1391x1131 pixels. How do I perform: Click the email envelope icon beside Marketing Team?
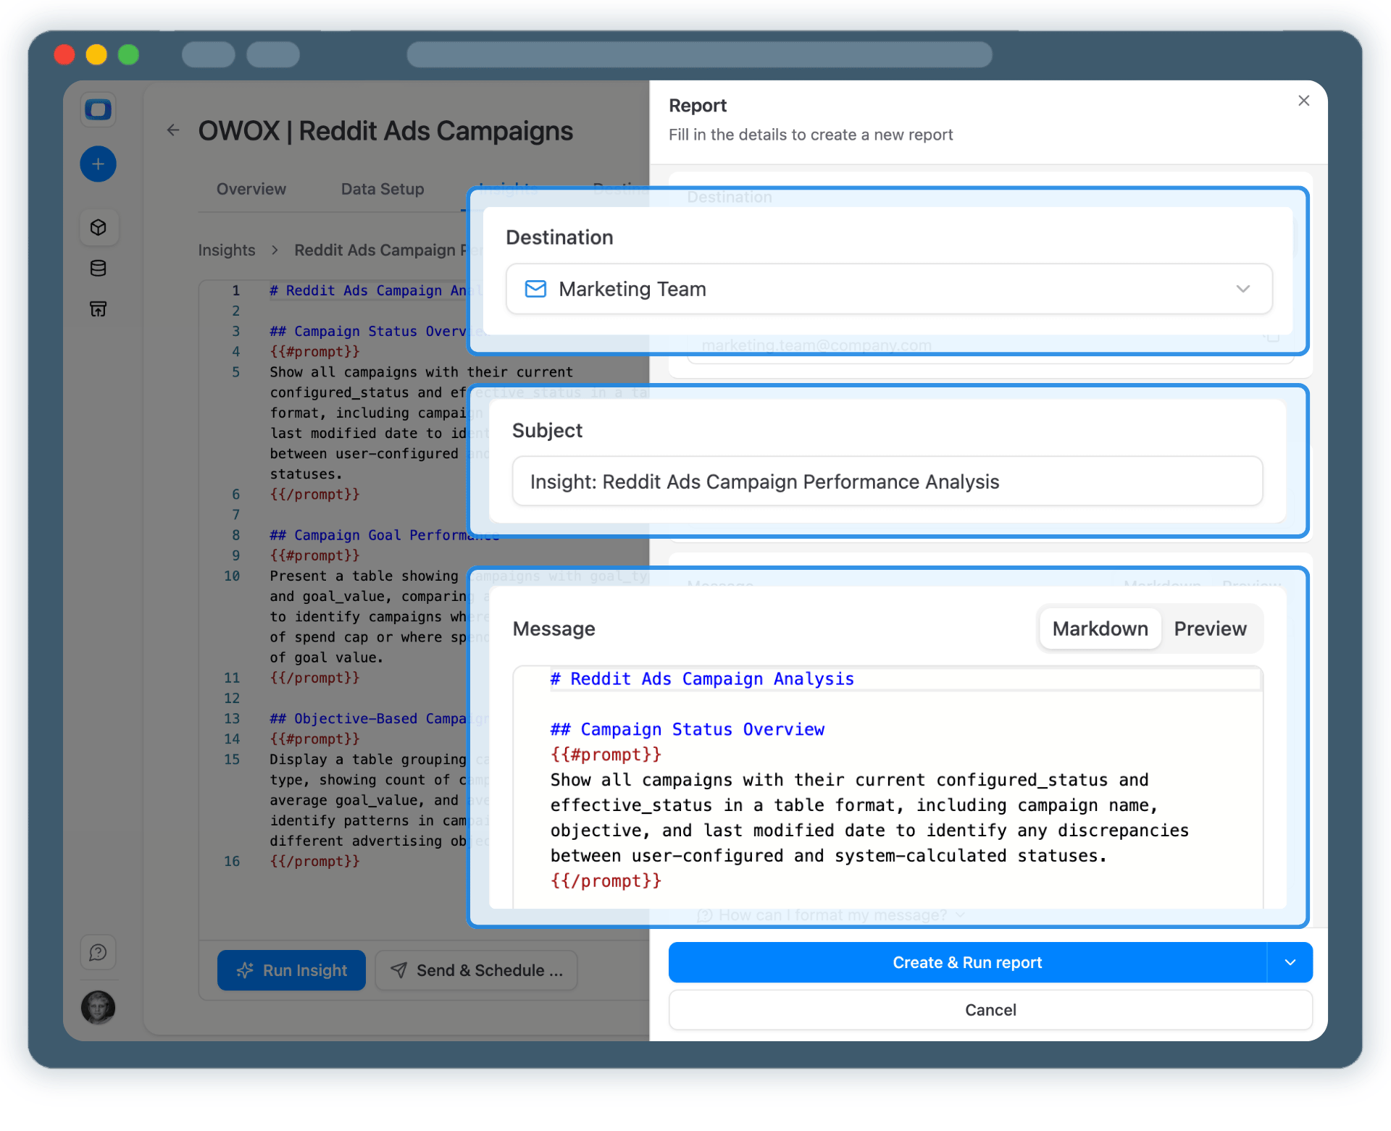[535, 289]
